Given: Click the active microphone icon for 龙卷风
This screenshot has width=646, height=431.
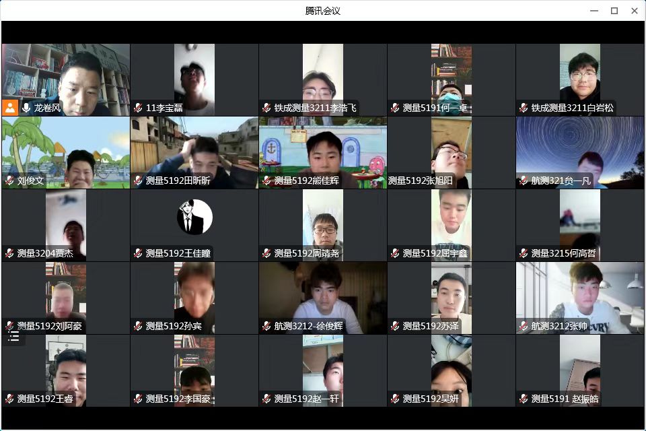Looking at the screenshot, I should pyautogui.click(x=26, y=108).
